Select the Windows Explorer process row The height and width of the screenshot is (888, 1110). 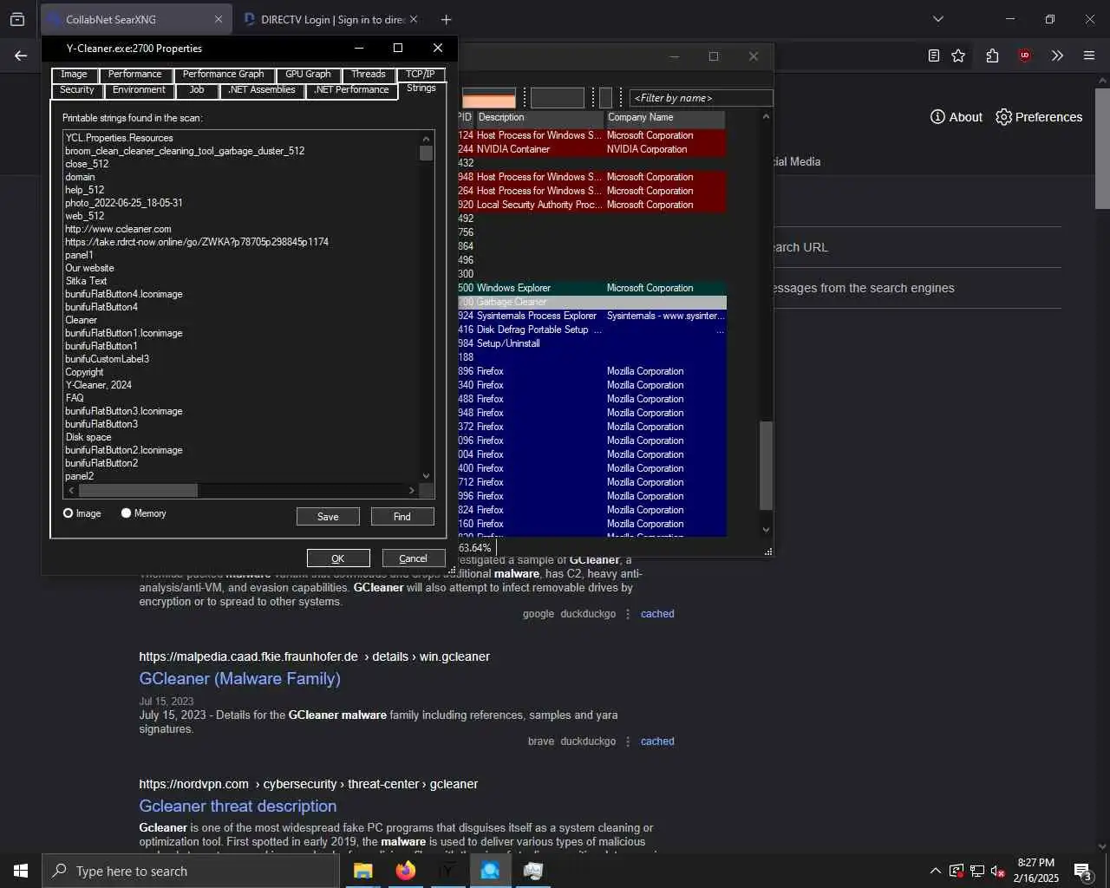tap(591, 288)
